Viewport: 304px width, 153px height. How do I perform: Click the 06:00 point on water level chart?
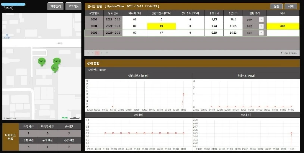[145, 133]
